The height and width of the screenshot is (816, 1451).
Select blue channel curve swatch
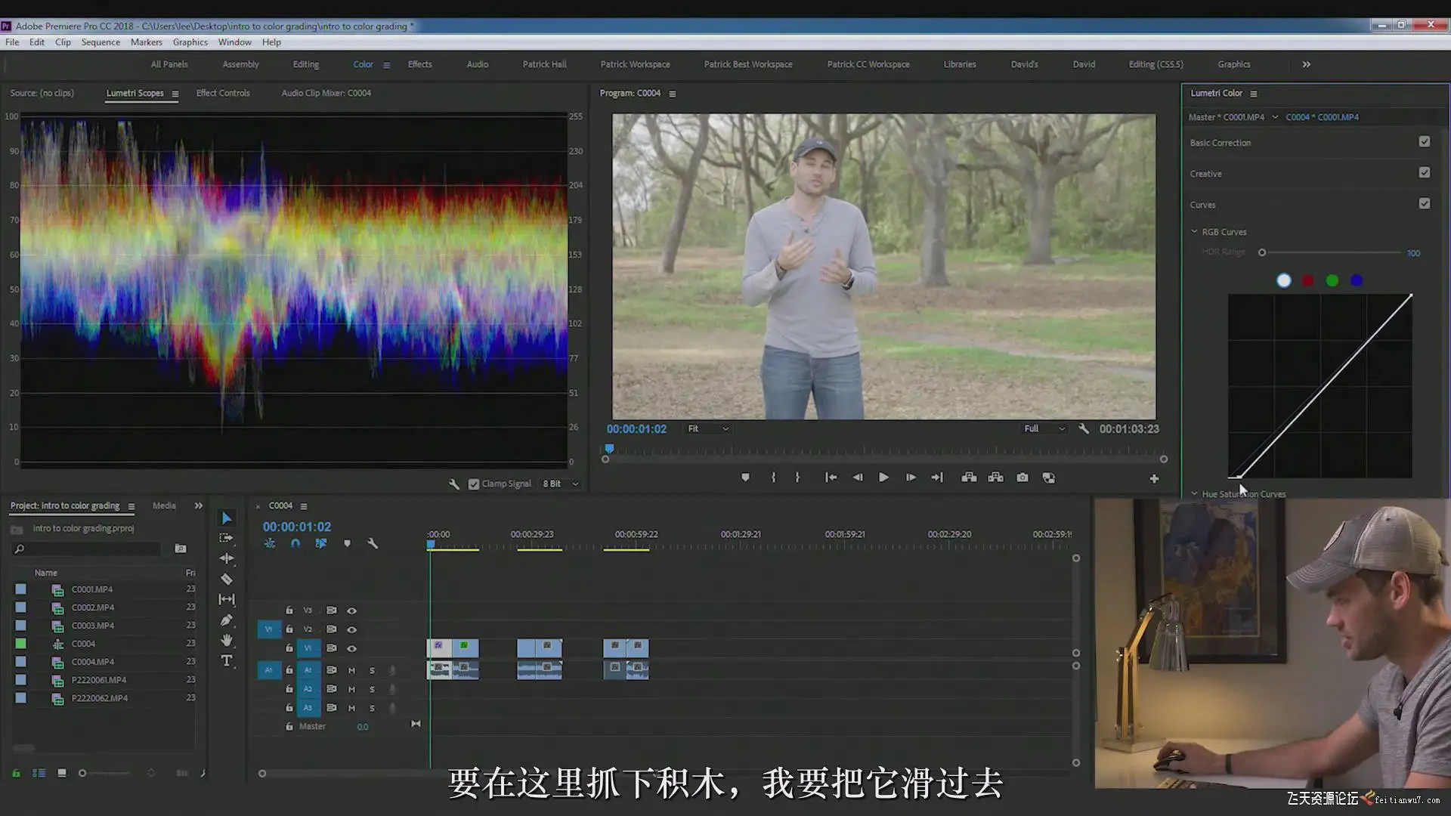click(x=1357, y=281)
